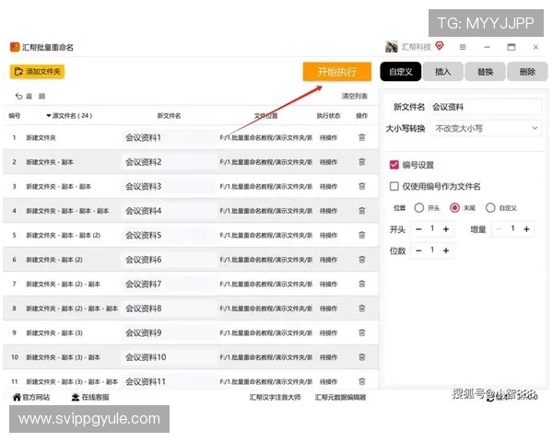Click the 汇帮批量重命名 app logo icon

(x=15, y=47)
